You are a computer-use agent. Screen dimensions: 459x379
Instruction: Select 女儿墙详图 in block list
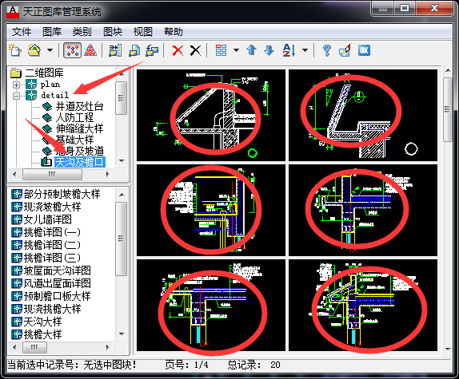click(x=47, y=219)
